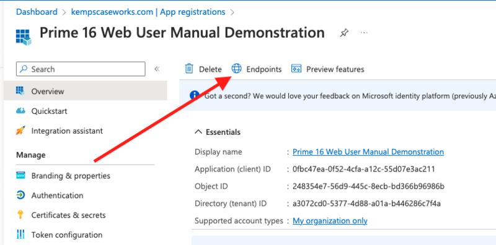Go to Dashboard breadcrumb
The image size is (496, 245).
pos(37,12)
